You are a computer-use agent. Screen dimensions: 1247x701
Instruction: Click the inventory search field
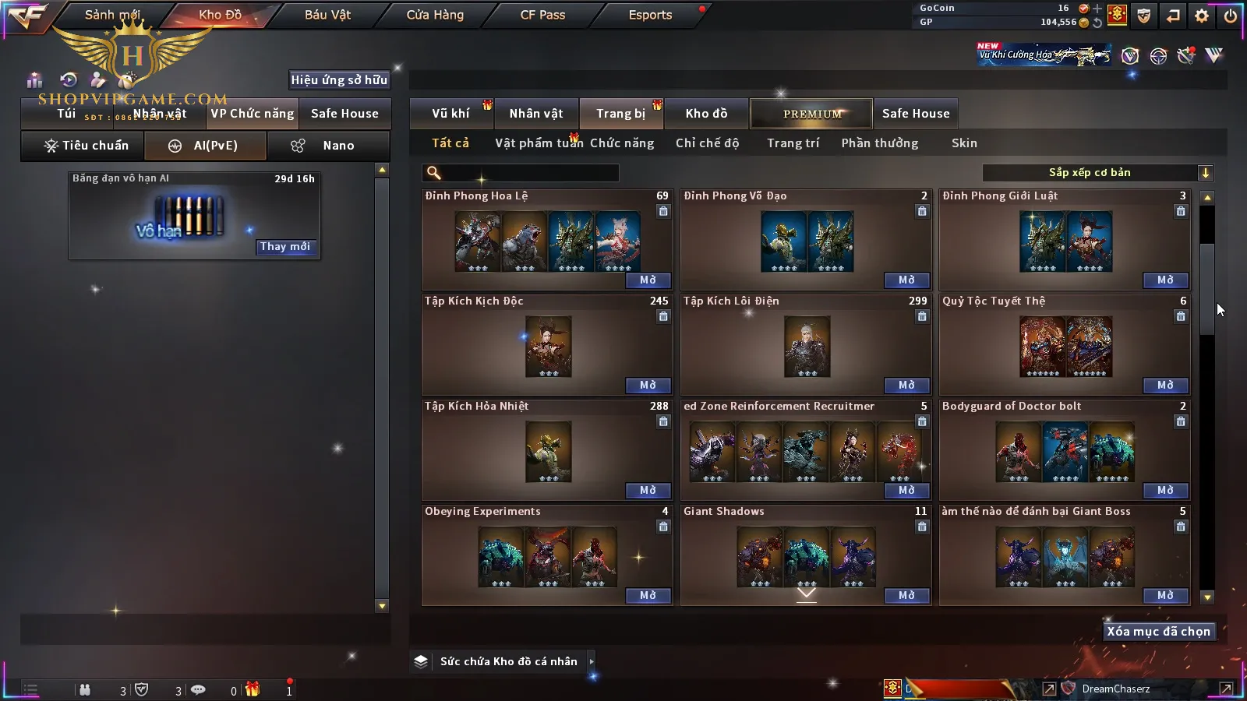[521, 173]
